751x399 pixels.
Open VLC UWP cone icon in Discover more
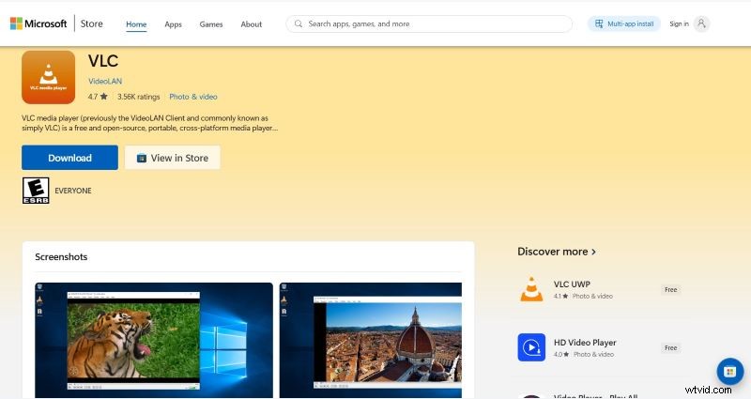pyautogui.click(x=531, y=289)
